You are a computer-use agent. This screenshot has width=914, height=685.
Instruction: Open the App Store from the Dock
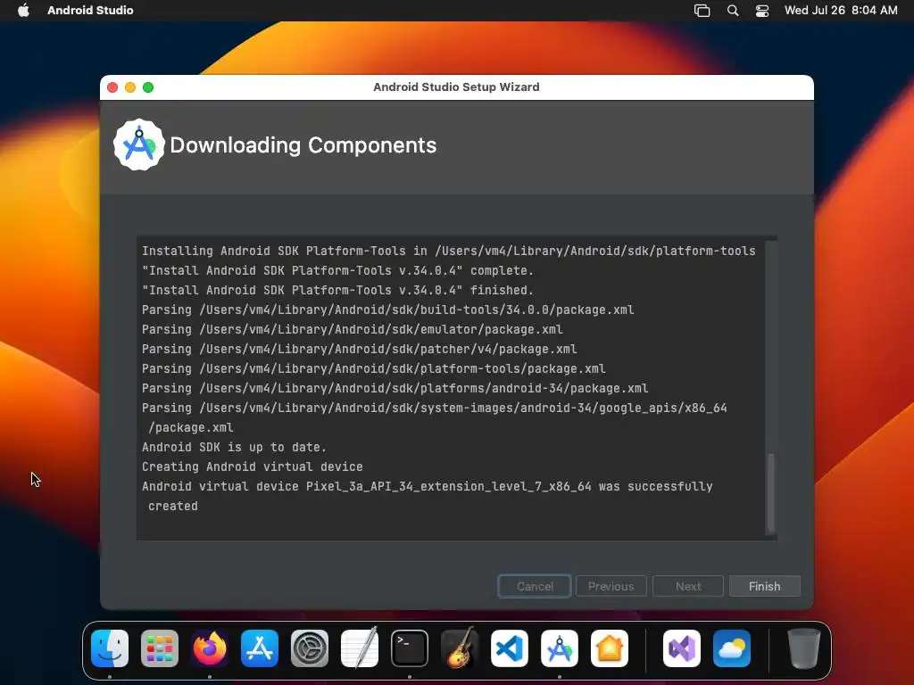[260, 648]
